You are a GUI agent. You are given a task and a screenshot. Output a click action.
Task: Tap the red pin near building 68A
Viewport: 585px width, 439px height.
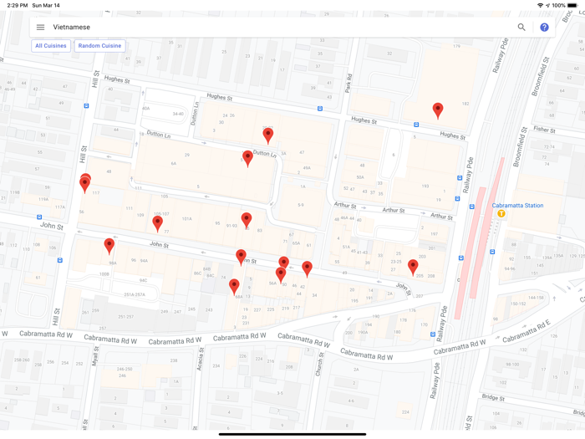(x=234, y=287)
